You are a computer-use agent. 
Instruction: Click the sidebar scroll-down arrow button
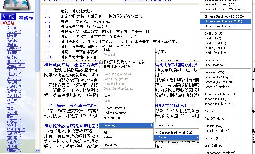(37, 151)
